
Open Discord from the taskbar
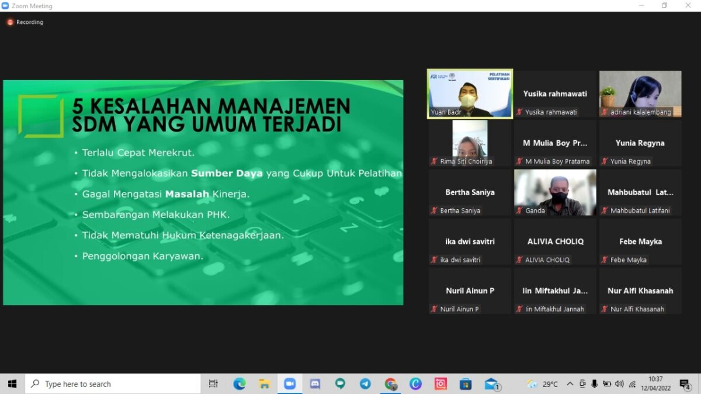click(x=315, y=384)
